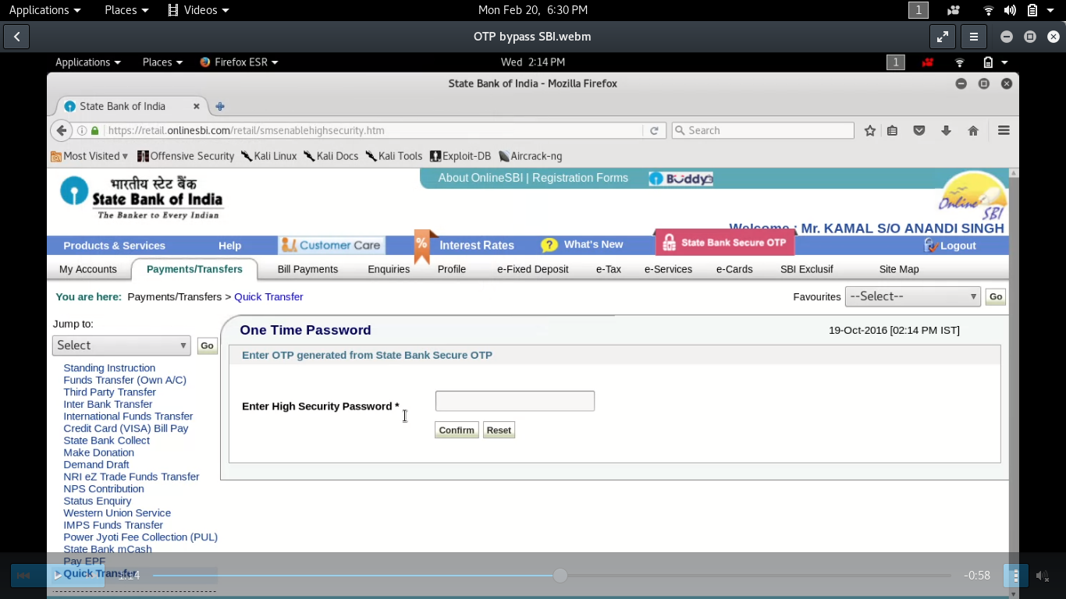Click the Firefox back arrow button
The width and height of the screenshot is (1066, 599).
click(x=62, y=130)
